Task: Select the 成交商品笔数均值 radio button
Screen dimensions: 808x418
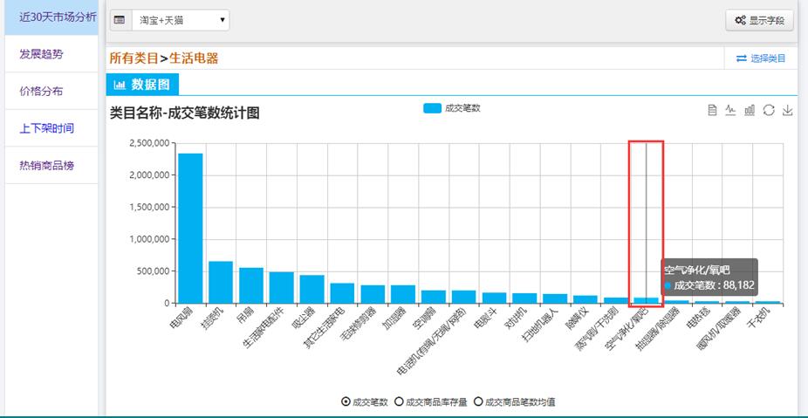Action: (477, 402)
